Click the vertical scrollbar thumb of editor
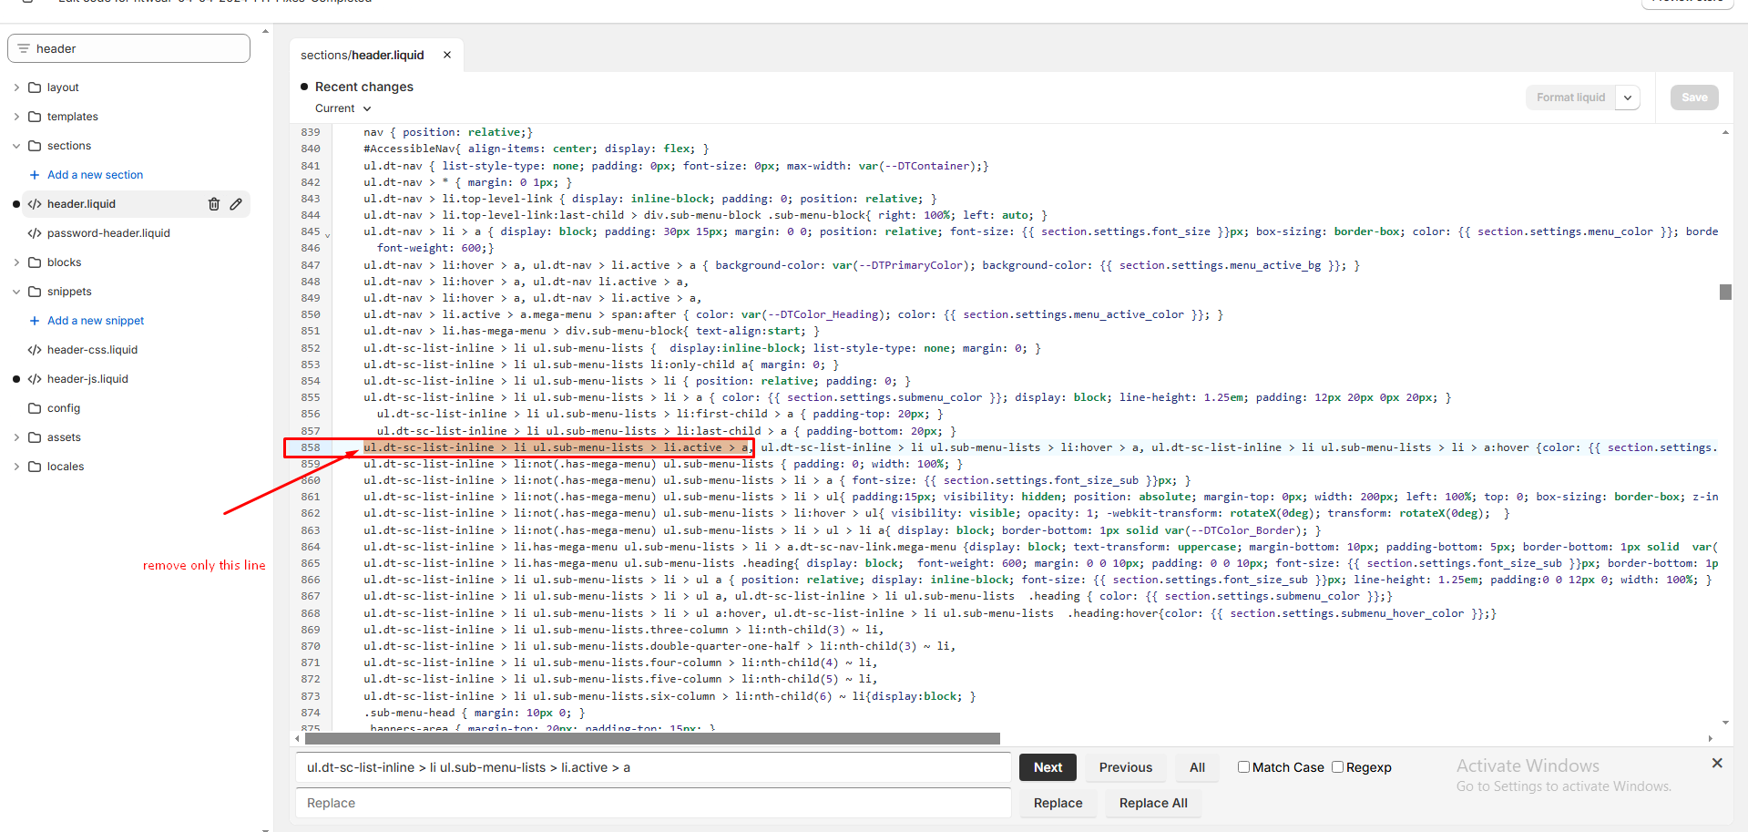 (x=1725, y=292)
